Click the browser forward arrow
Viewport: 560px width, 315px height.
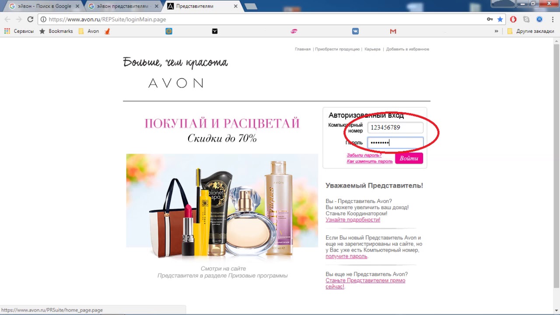(x=19, y=19)
